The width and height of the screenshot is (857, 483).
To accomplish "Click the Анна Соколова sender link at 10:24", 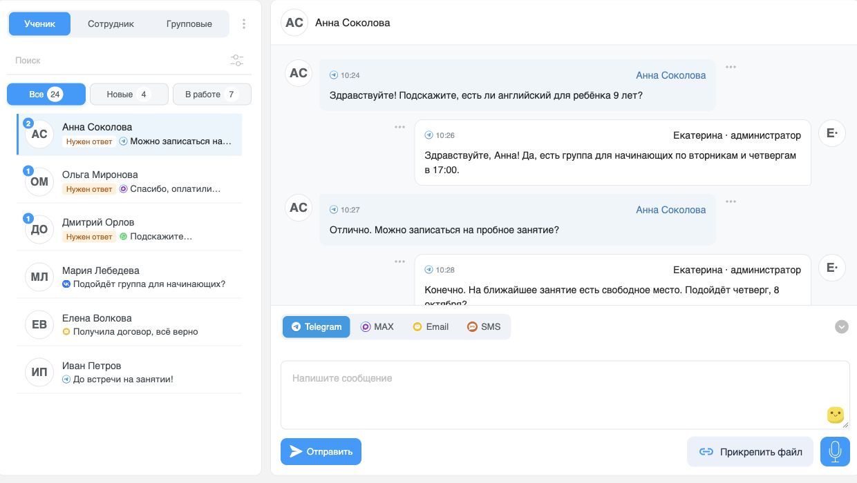I will (x=671, y=75).
